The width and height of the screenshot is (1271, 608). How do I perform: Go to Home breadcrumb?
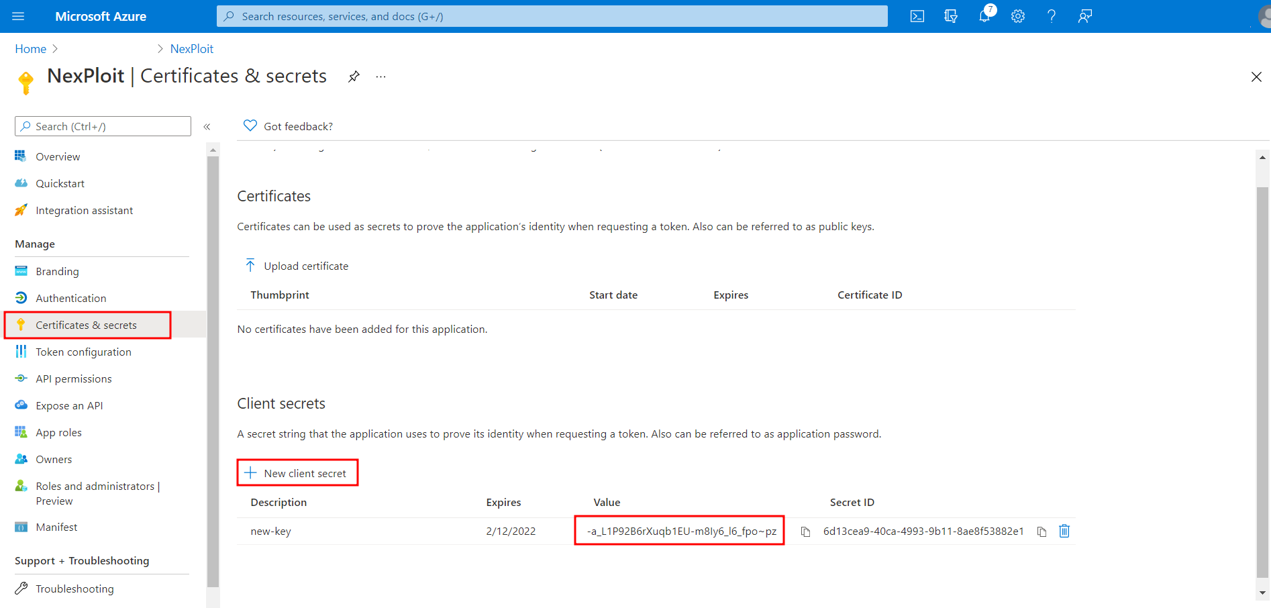31,49
